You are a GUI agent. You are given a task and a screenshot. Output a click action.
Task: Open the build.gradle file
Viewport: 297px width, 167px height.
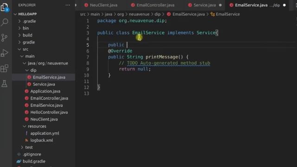34,161
